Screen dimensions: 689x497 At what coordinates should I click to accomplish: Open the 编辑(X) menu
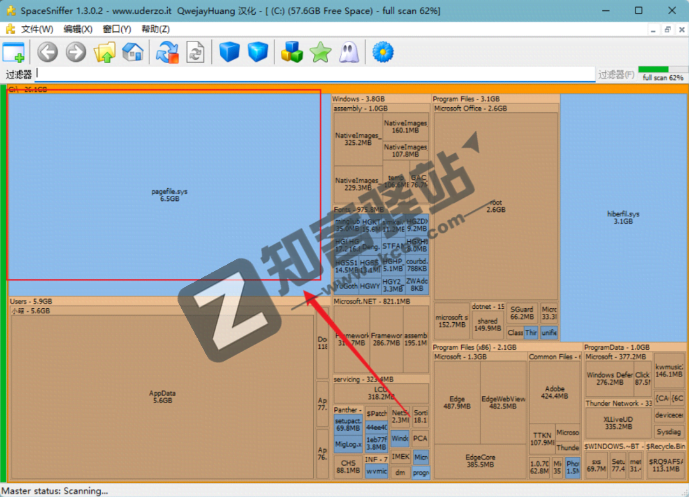78,29
